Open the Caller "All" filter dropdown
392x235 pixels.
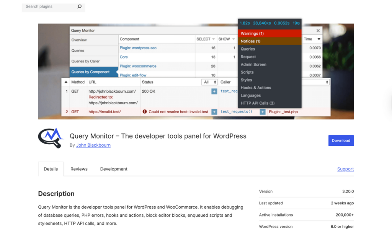coord(209,82)
